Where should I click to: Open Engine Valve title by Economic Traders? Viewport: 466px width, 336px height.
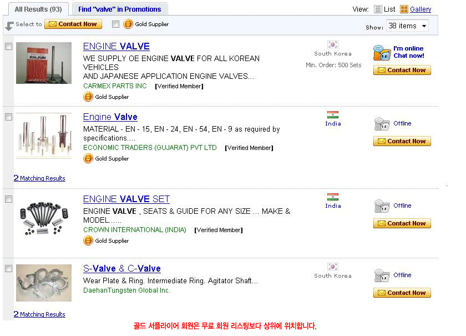point(110,117)
